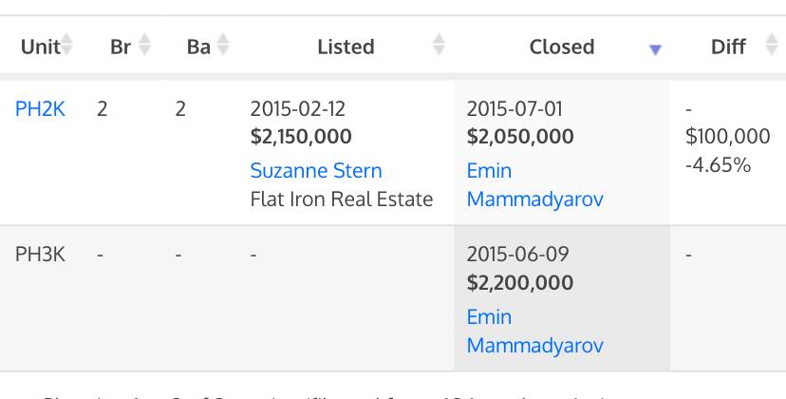Viewport: 786px width, 399px height.
Task: Open Suzanne Stern agent profile link
Action: tap(316, 171)
